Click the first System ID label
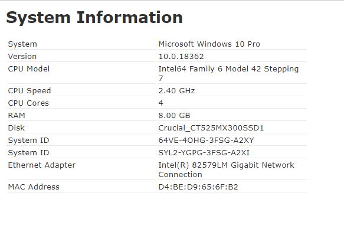Screen dimensions: 344x245 [x=28, y=141]
